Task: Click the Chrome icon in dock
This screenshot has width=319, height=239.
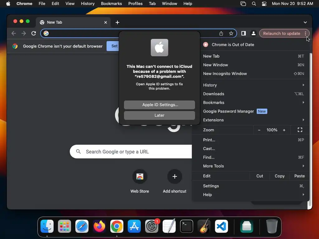Action: coord(117,226)
